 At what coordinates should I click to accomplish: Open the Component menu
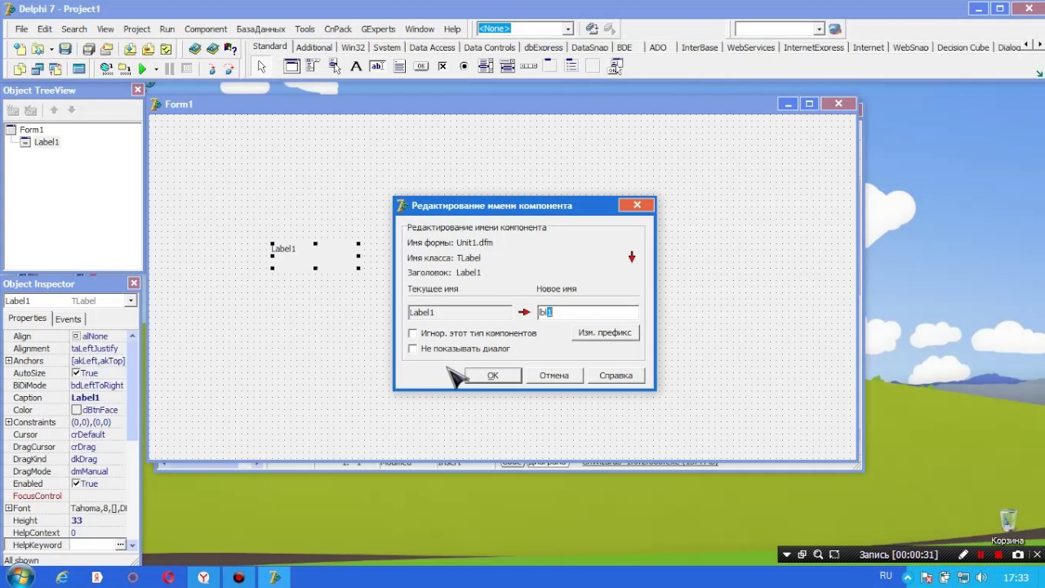pyautogui.click(x=206, y=29)
